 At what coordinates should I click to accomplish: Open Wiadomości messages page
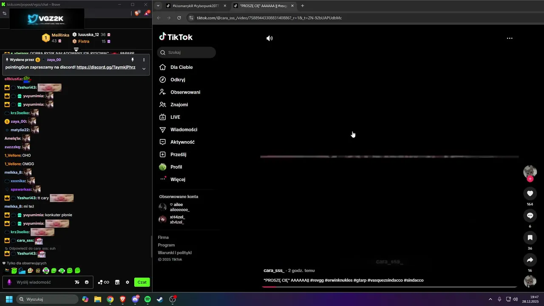pyautogui.click(x=184, y=130)
